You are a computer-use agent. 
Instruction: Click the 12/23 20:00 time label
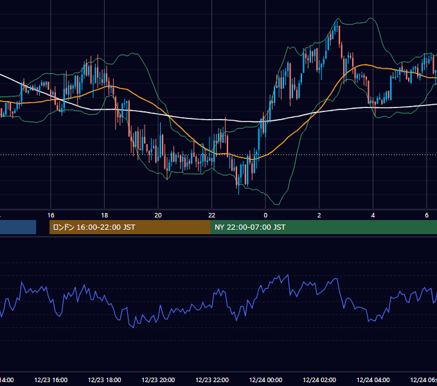(x=158, y=380)
